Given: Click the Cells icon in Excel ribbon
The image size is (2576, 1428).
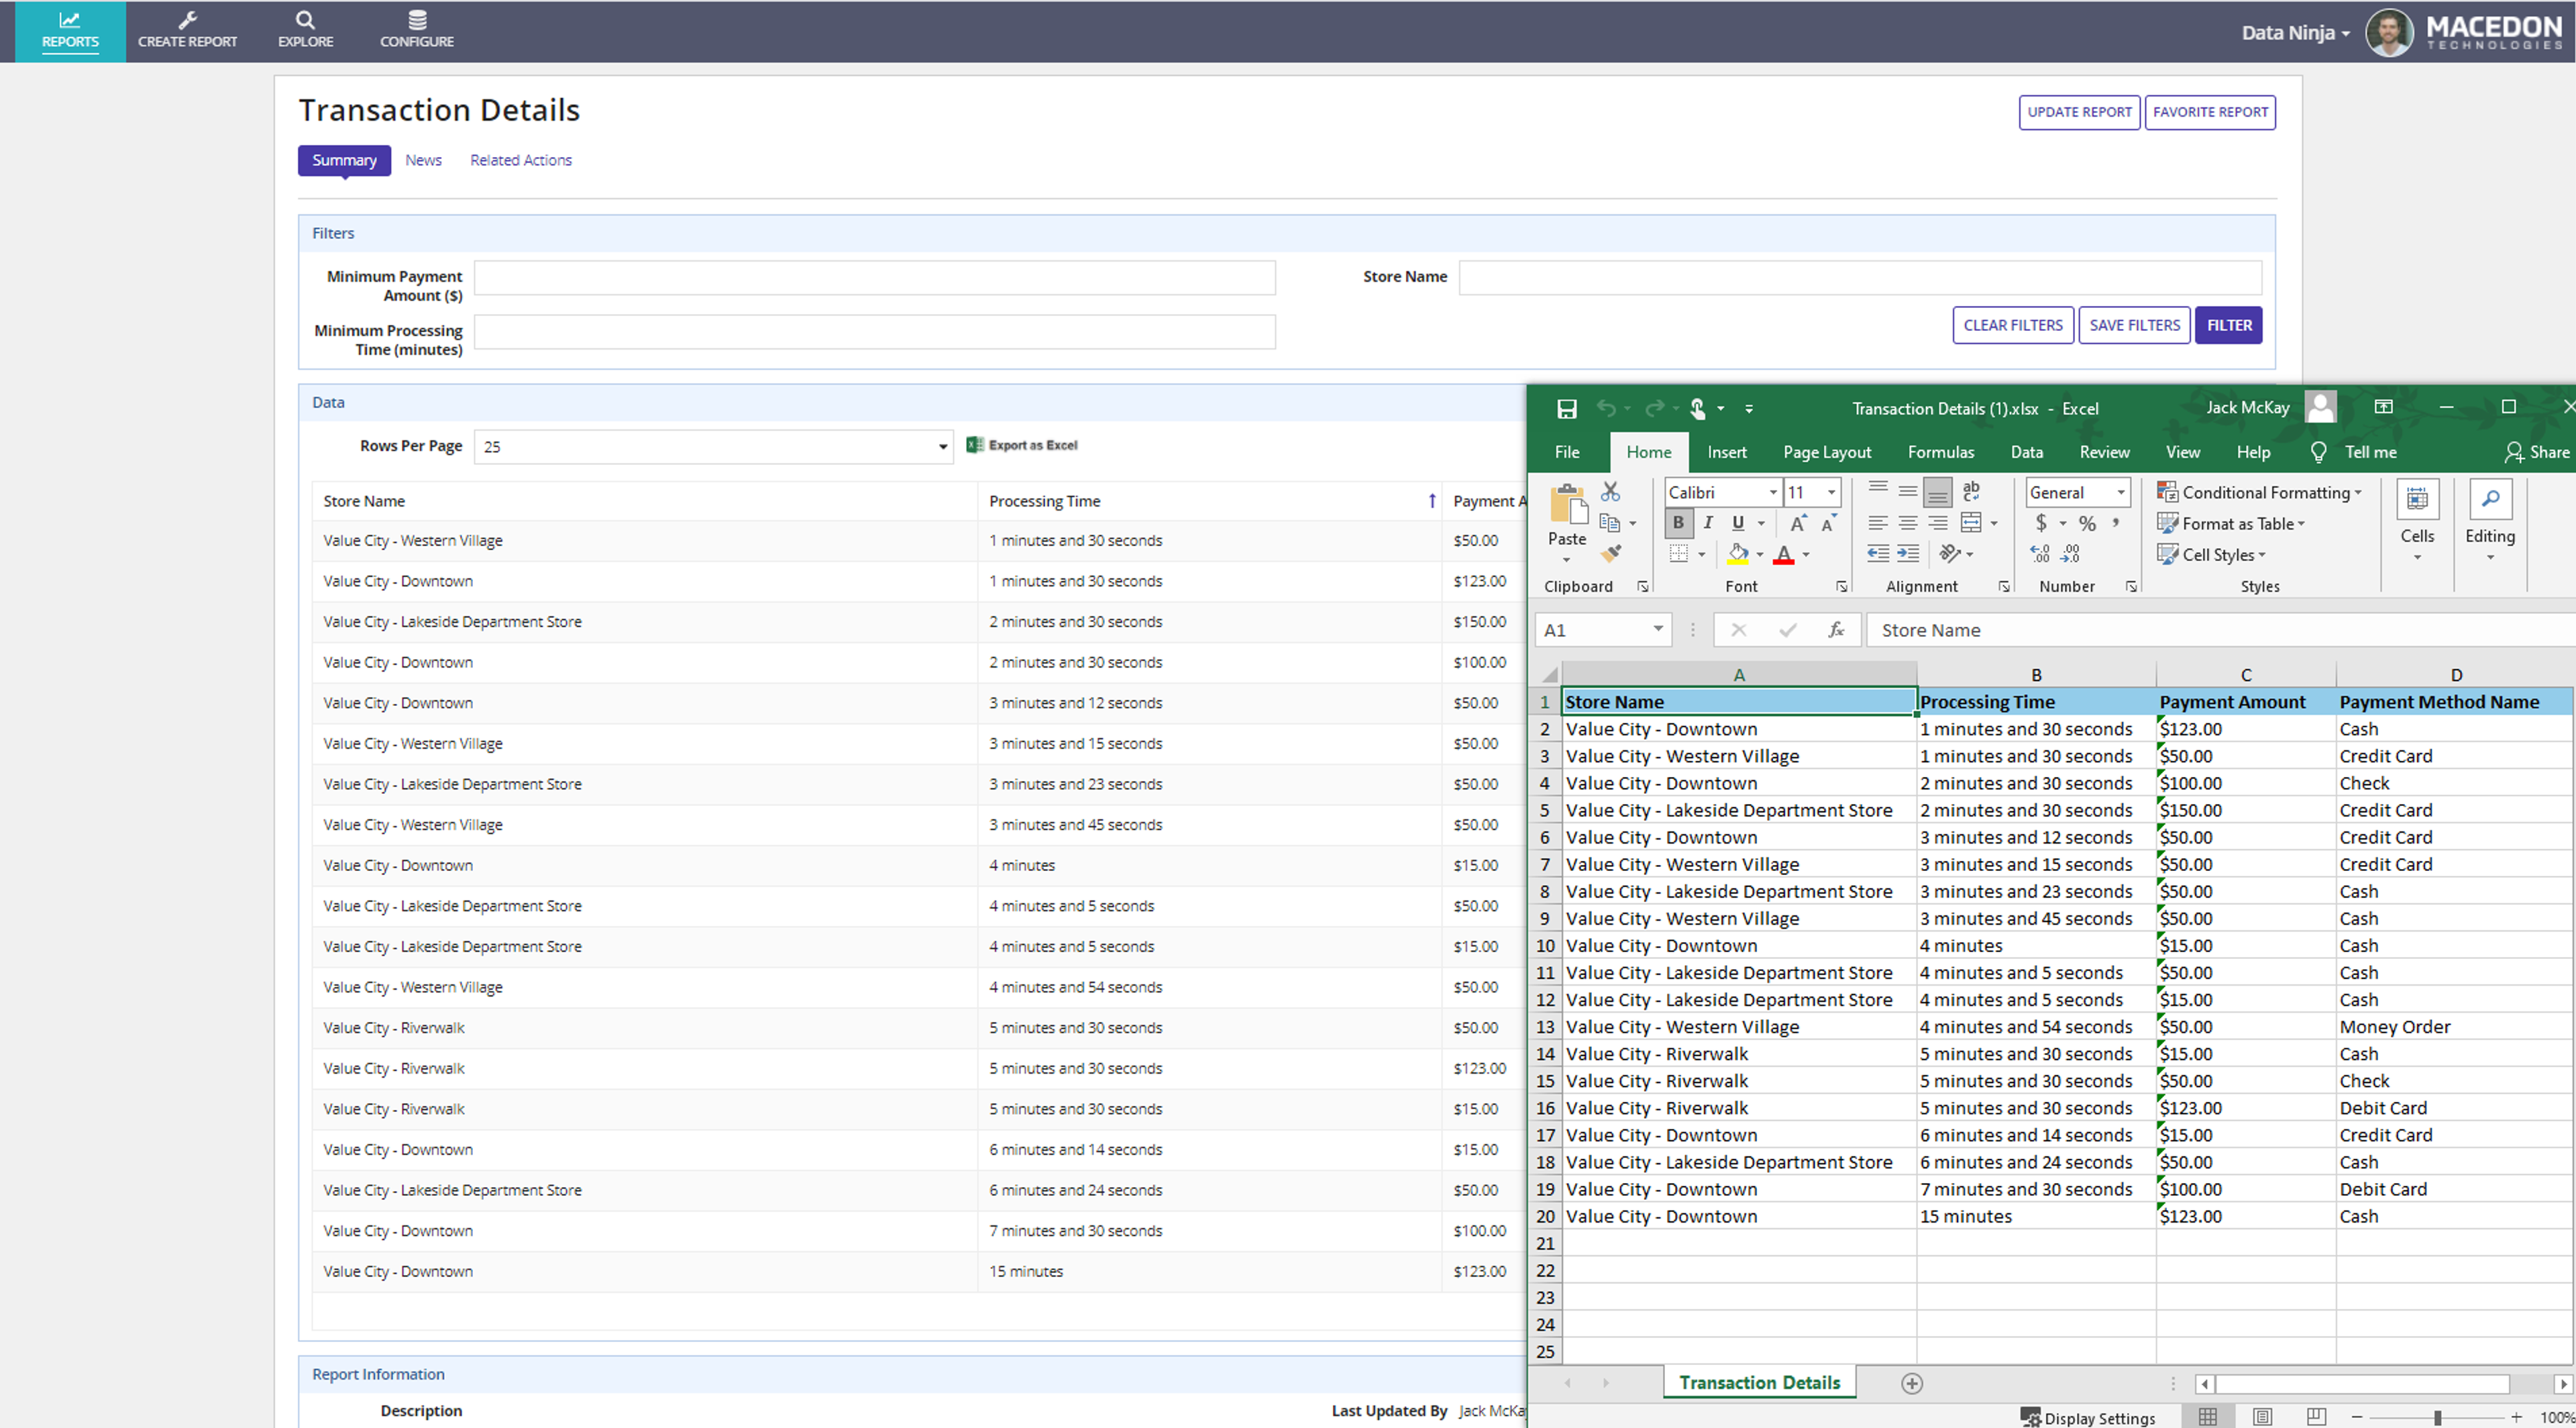Looking at the screenshot, I should (x=2417, y=499).
